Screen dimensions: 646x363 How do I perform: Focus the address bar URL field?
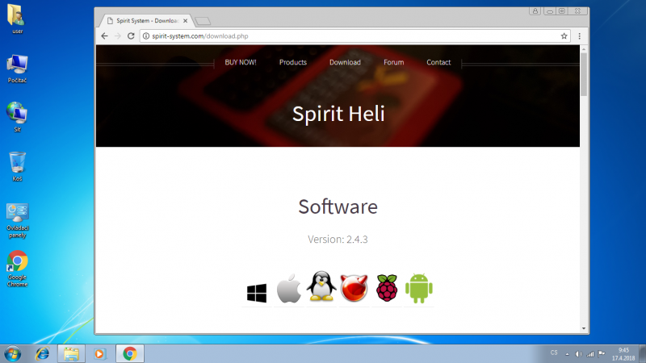click(x=354, y=36)
